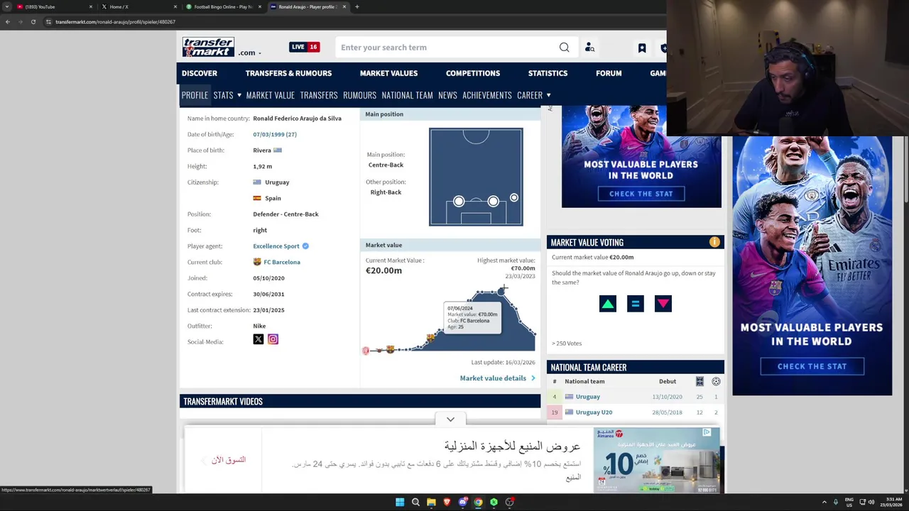Open Ronald Araujo's Instagram profile
The height and width of the screenshot is (511, 909).
[x=273, y=339]
